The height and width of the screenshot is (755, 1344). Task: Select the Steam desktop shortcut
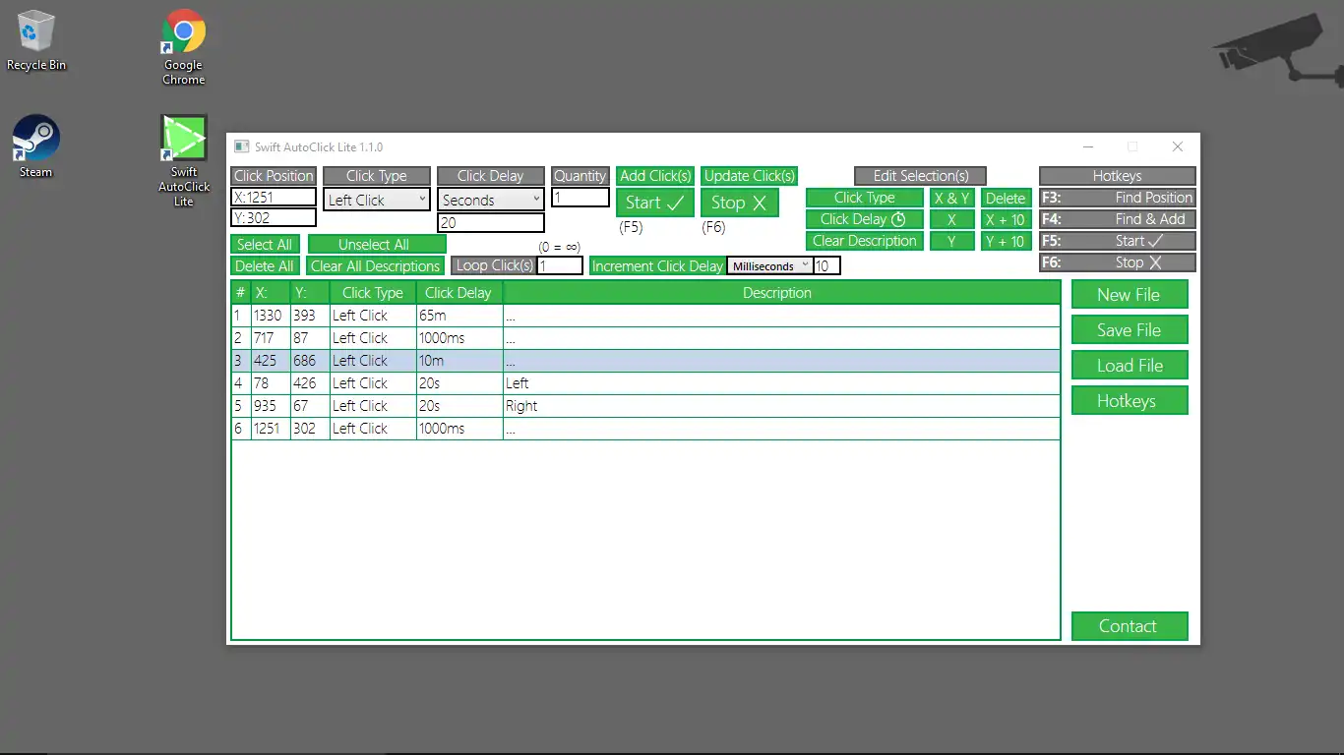tap(35, 147)
